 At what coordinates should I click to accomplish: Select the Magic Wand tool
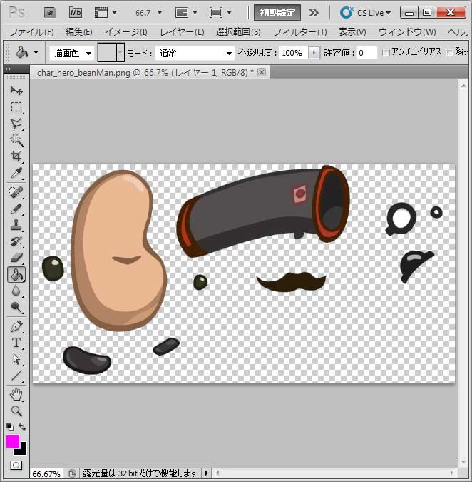pos(16,140)
